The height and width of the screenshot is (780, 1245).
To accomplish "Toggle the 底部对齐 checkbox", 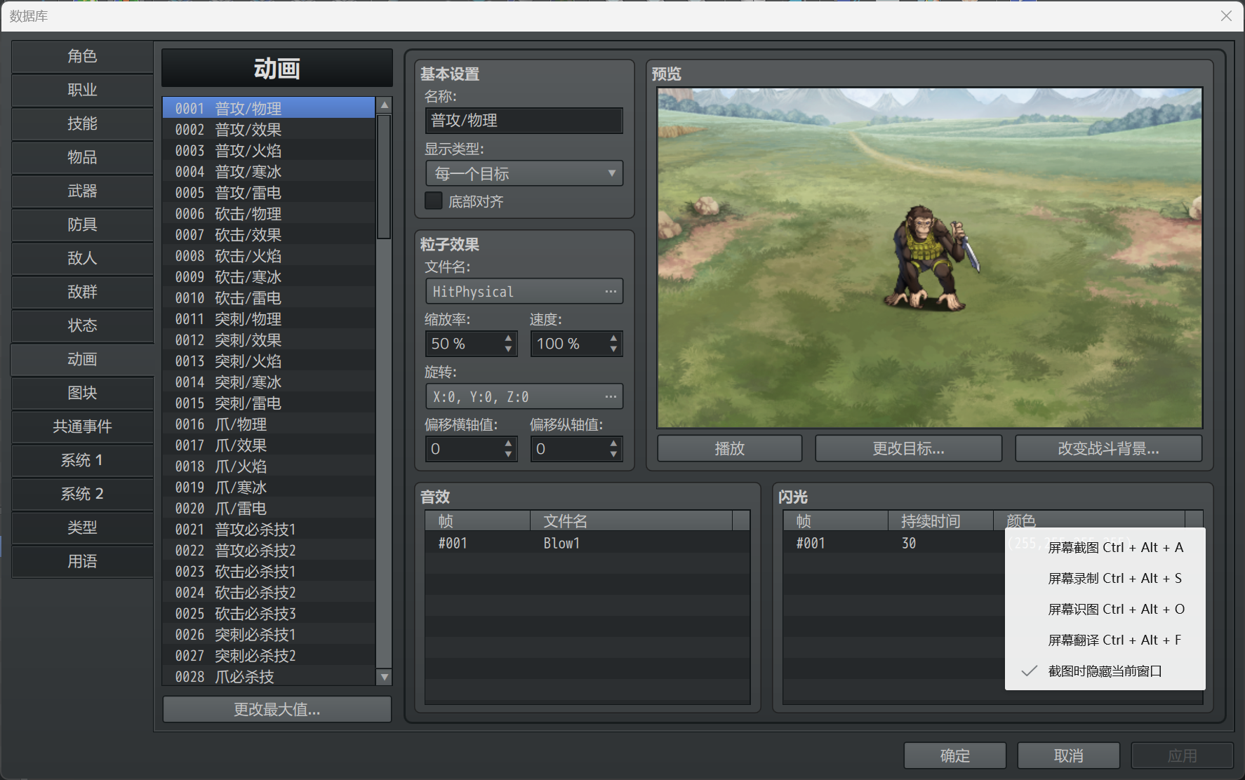I will 434,201.
